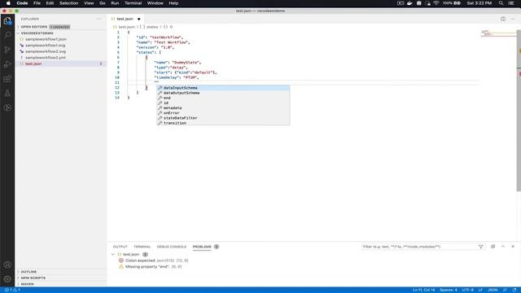Open the Extensions view
The image size is (521, 293).
[7, 79]
